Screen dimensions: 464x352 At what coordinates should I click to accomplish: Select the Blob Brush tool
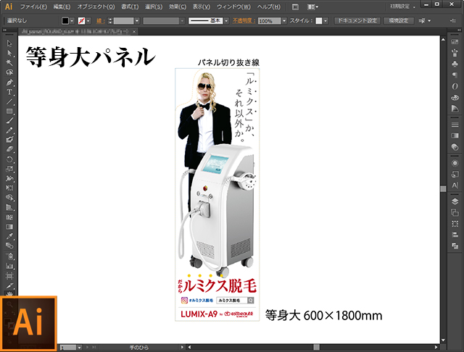pos(9,140)
